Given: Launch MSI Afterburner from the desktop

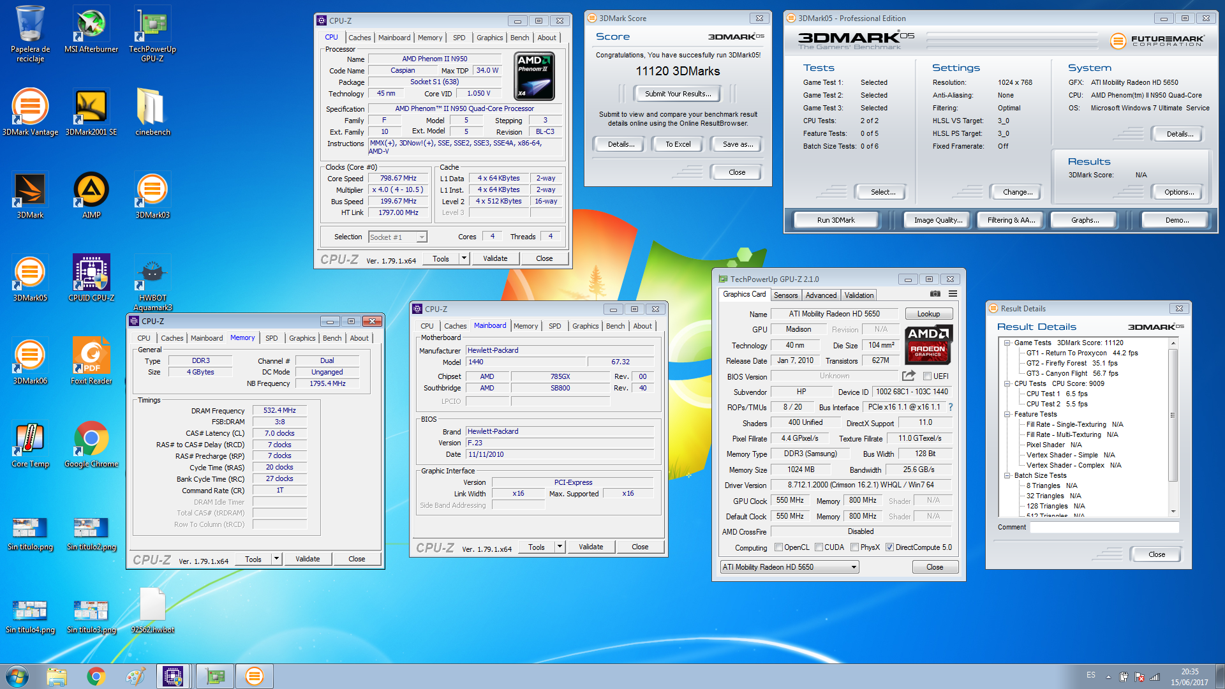Looking at the screenshot, I should click(91, 29).
